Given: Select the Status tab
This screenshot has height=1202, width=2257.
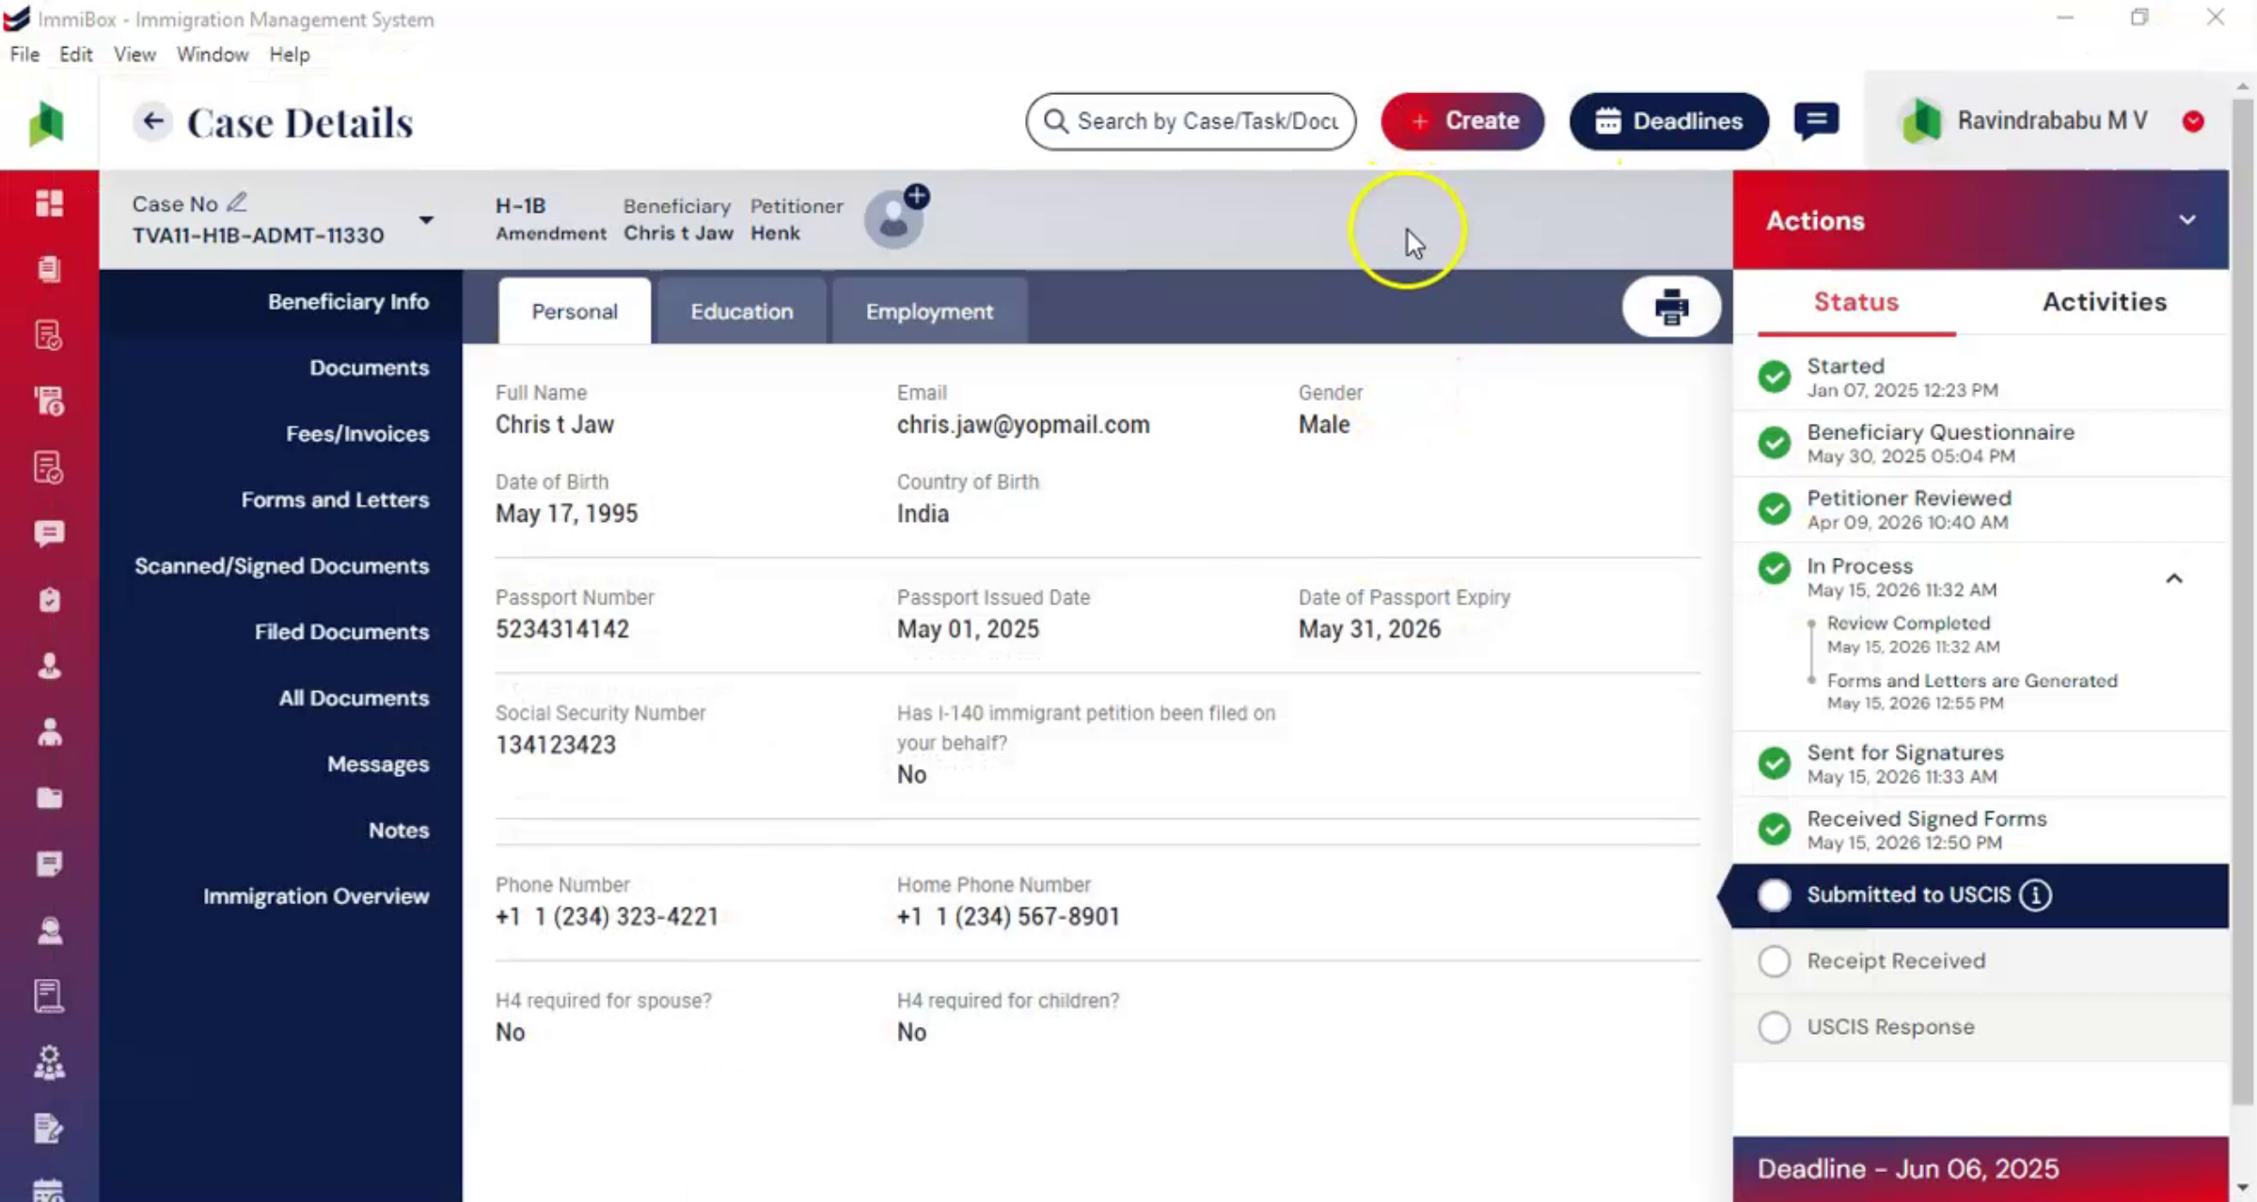Looking at the screenshot, I should point(1856,302).
